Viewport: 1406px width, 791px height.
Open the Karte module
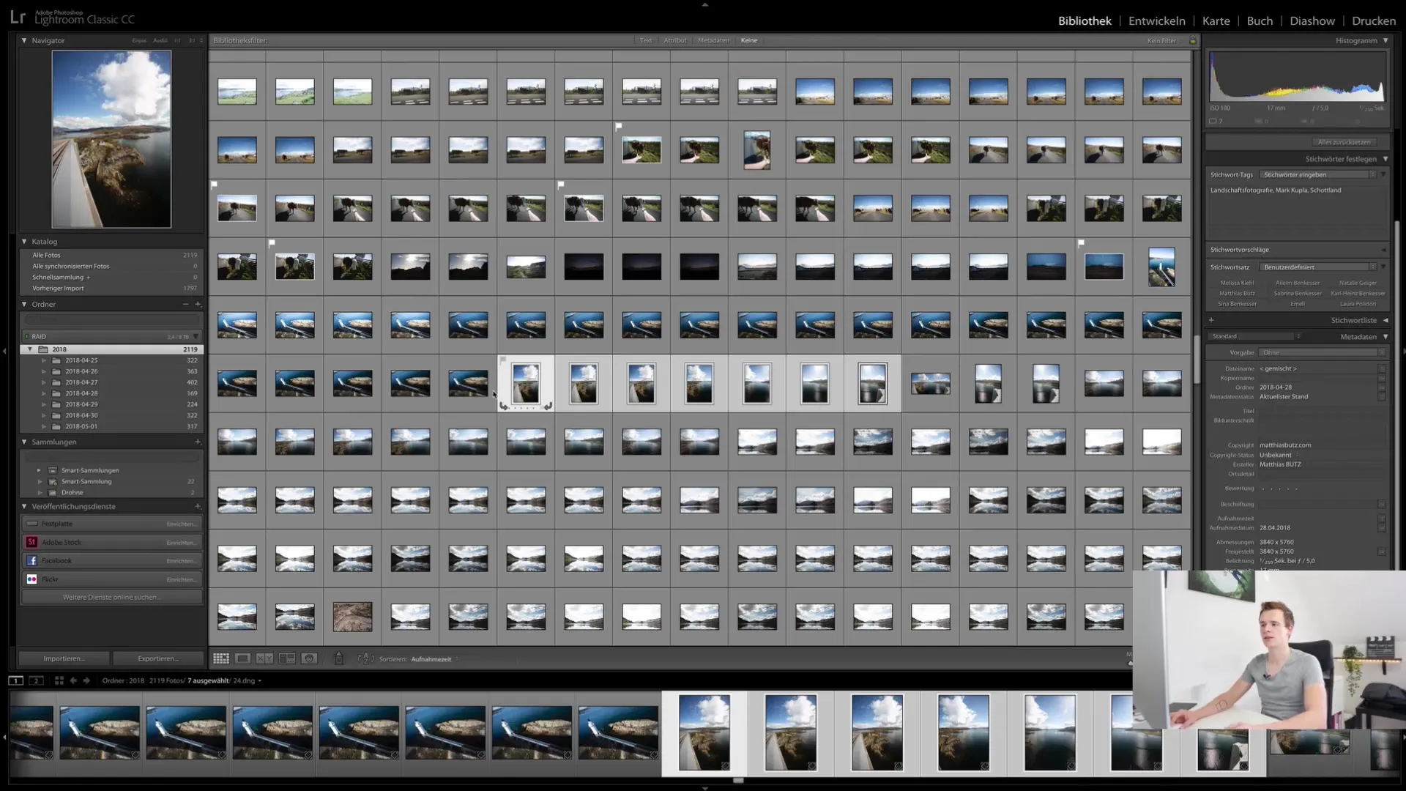pos(1216,21)
